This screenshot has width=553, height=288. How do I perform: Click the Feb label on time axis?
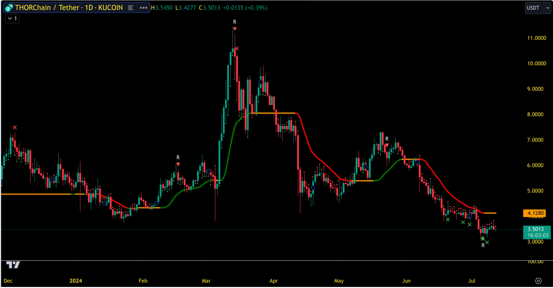coord(143,281)
